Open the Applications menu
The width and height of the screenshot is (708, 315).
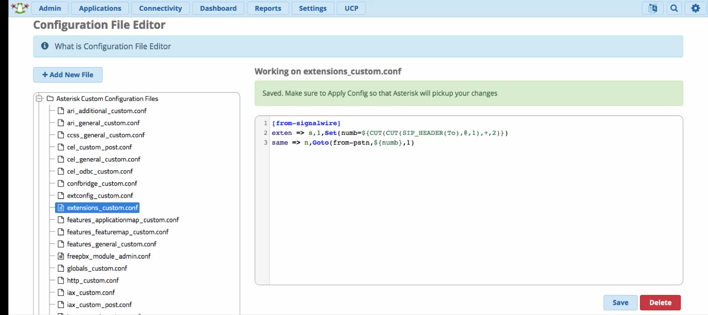tap(100, 8)
